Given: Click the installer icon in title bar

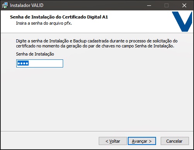Looking at the screenshot, I should [x=5, y=5].
